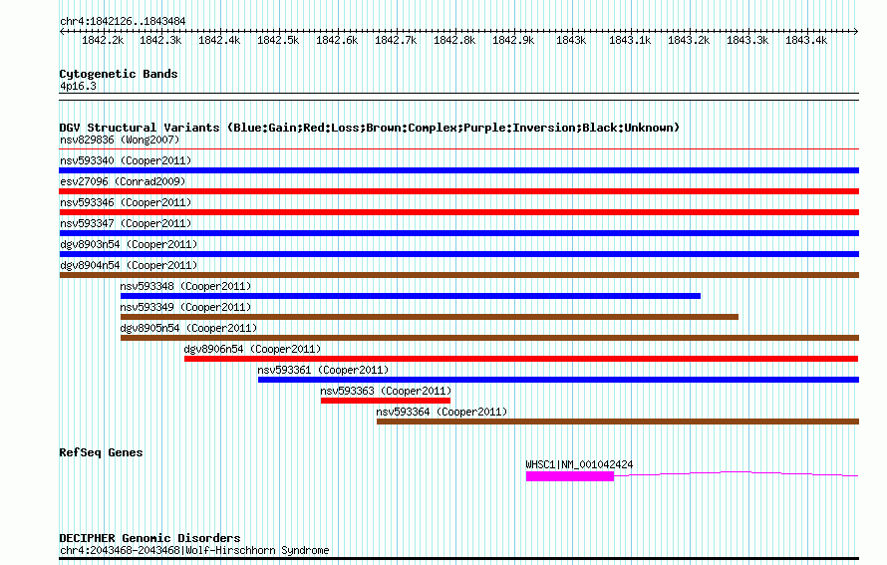Open the dgv8905n54 (Cooper2011) label

click(188, 328)
